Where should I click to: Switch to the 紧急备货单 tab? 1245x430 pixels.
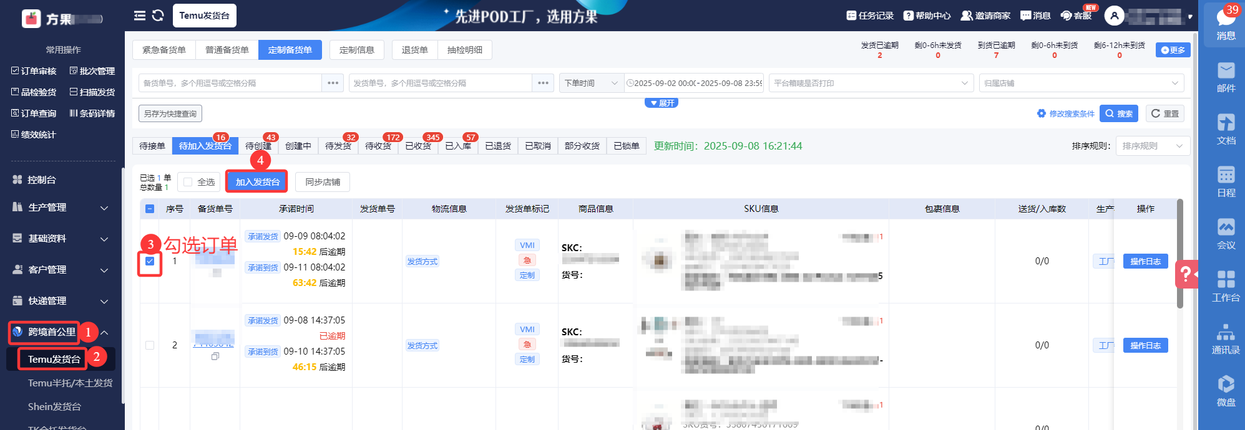(x=164, y=50)
